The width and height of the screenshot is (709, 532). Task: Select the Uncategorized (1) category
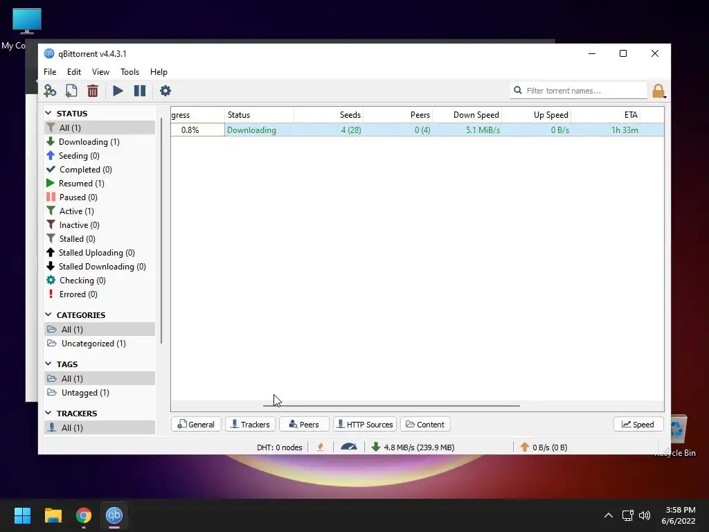tap(100, 344)
